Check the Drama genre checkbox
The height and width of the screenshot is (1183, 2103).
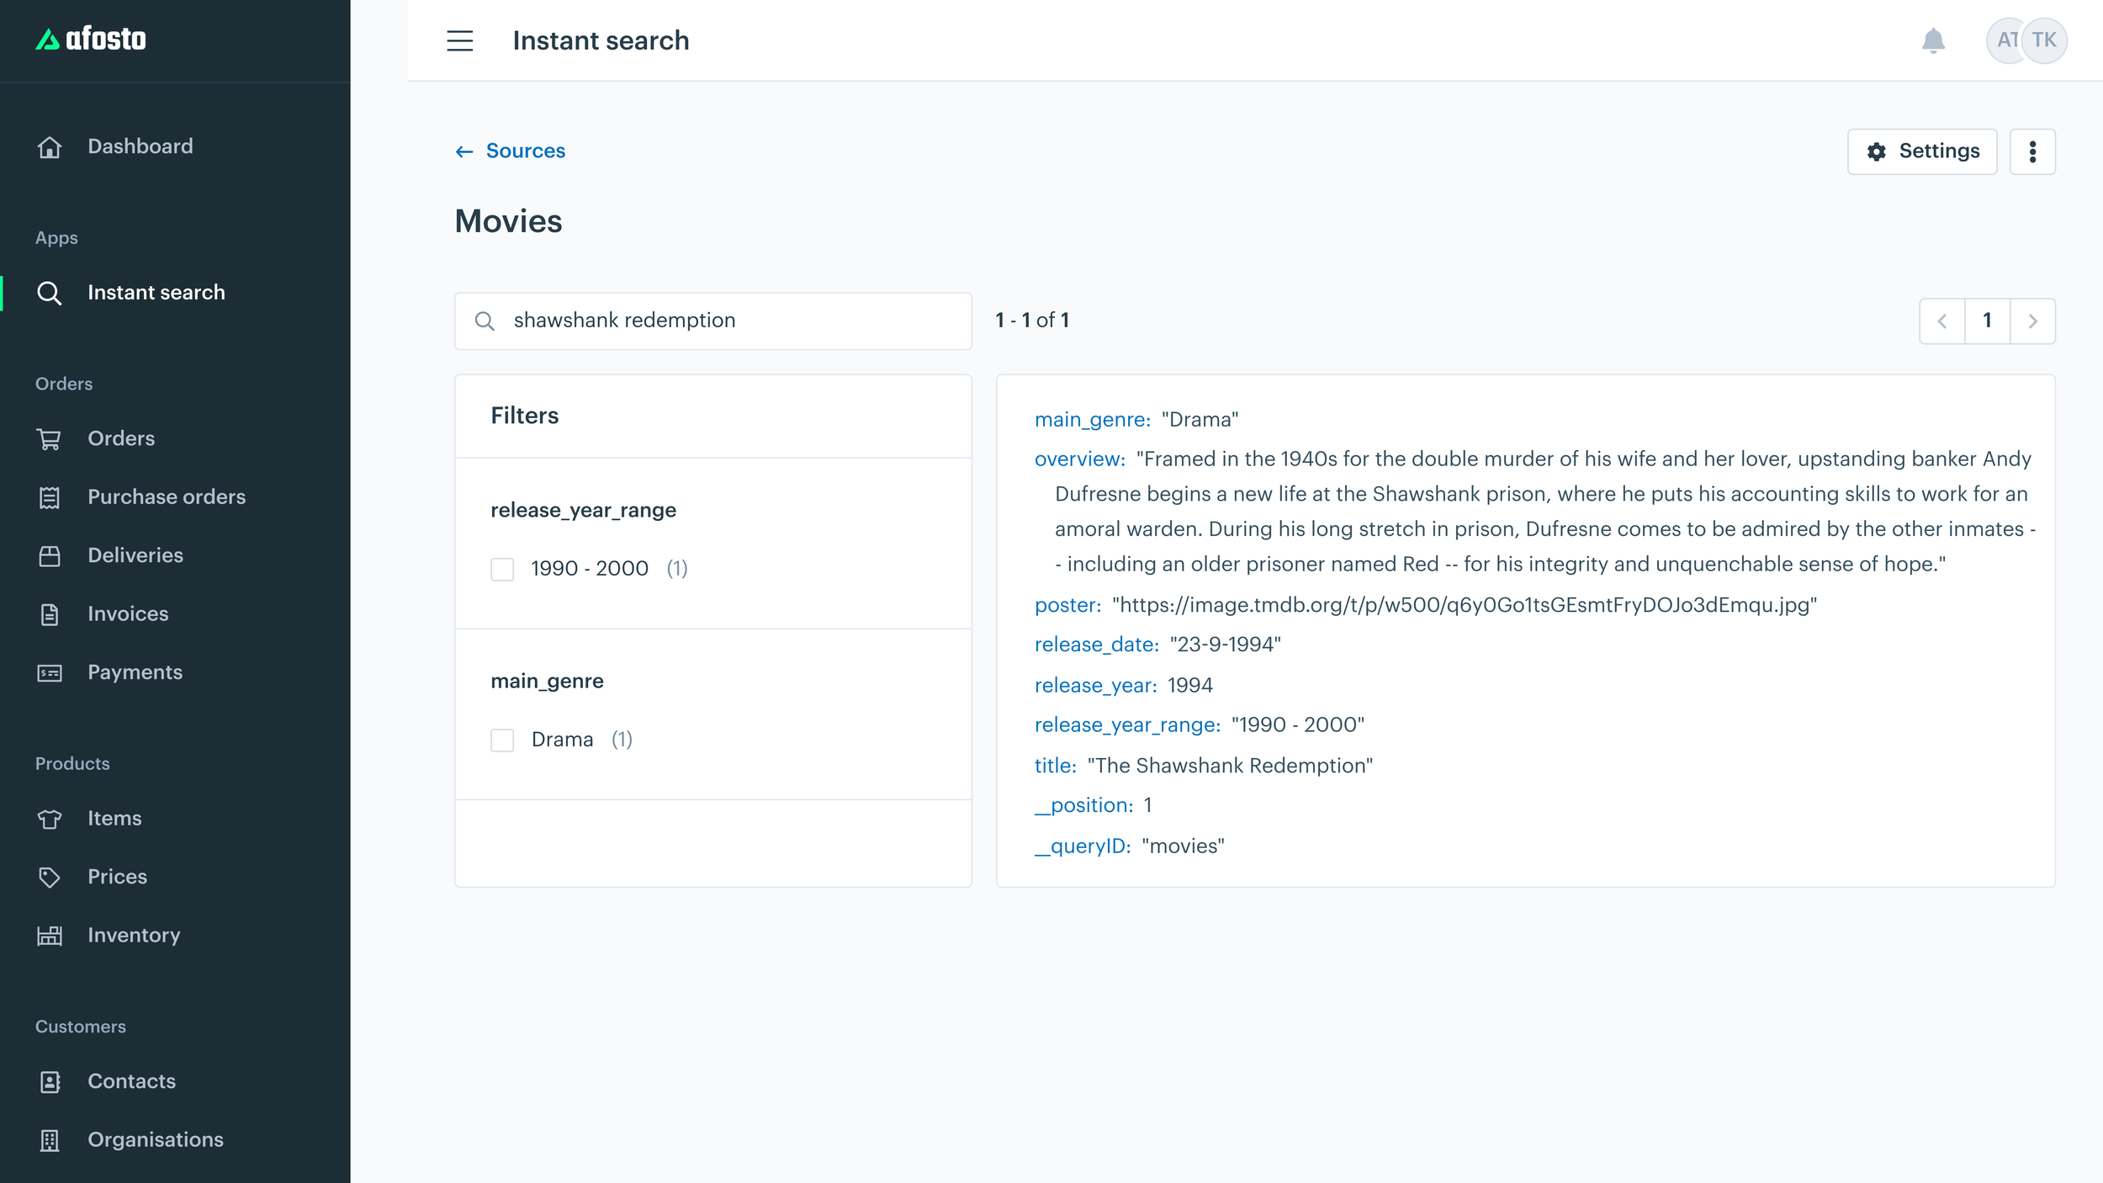[502, 740]
